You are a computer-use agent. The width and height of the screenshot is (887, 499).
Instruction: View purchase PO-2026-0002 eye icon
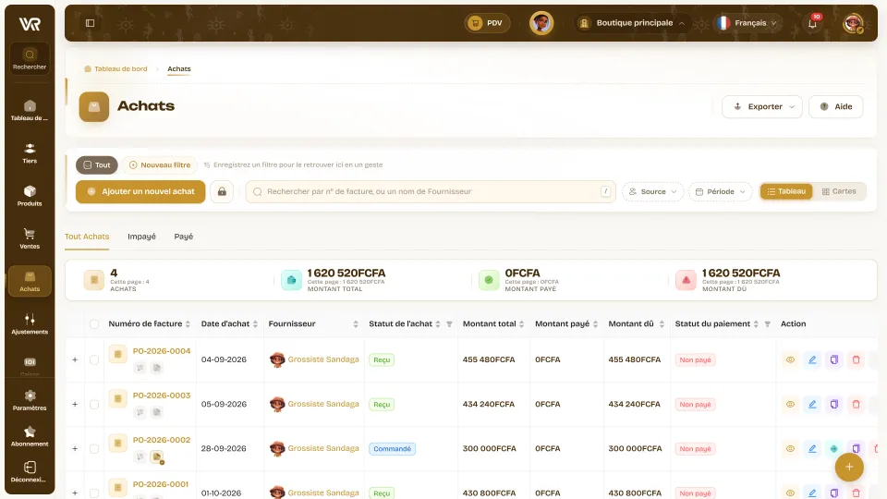pyautogui.click(x=790, y=449)
